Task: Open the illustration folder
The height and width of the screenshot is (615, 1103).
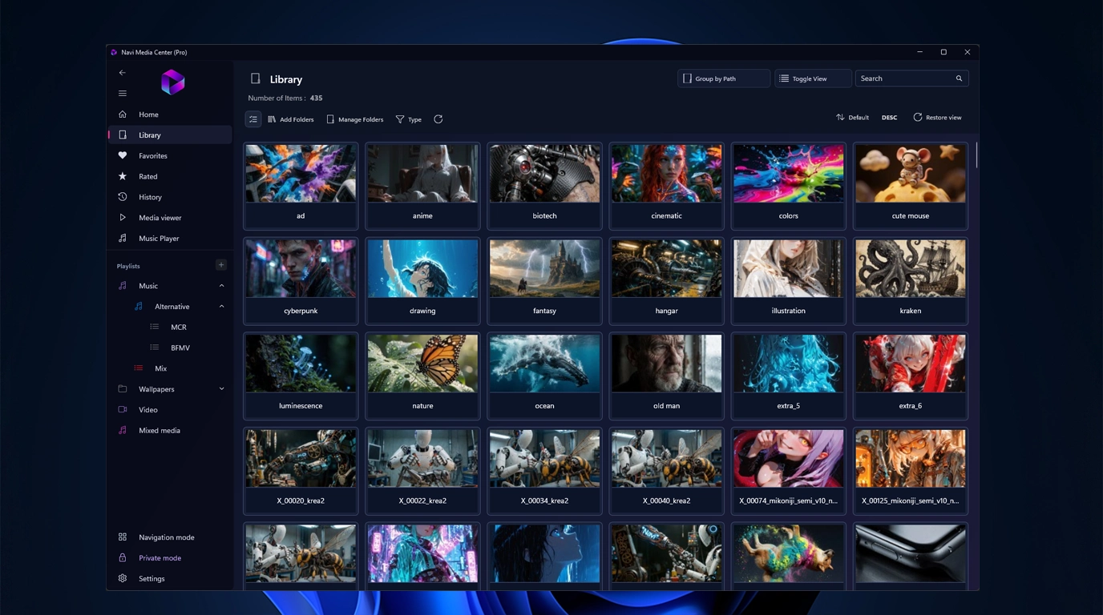Action: pyautogui.click(x=788, y=281)
